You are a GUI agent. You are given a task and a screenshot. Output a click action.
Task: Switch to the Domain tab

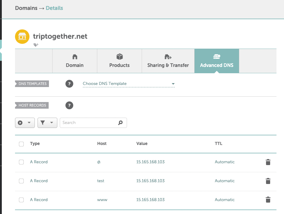[75, 61]
